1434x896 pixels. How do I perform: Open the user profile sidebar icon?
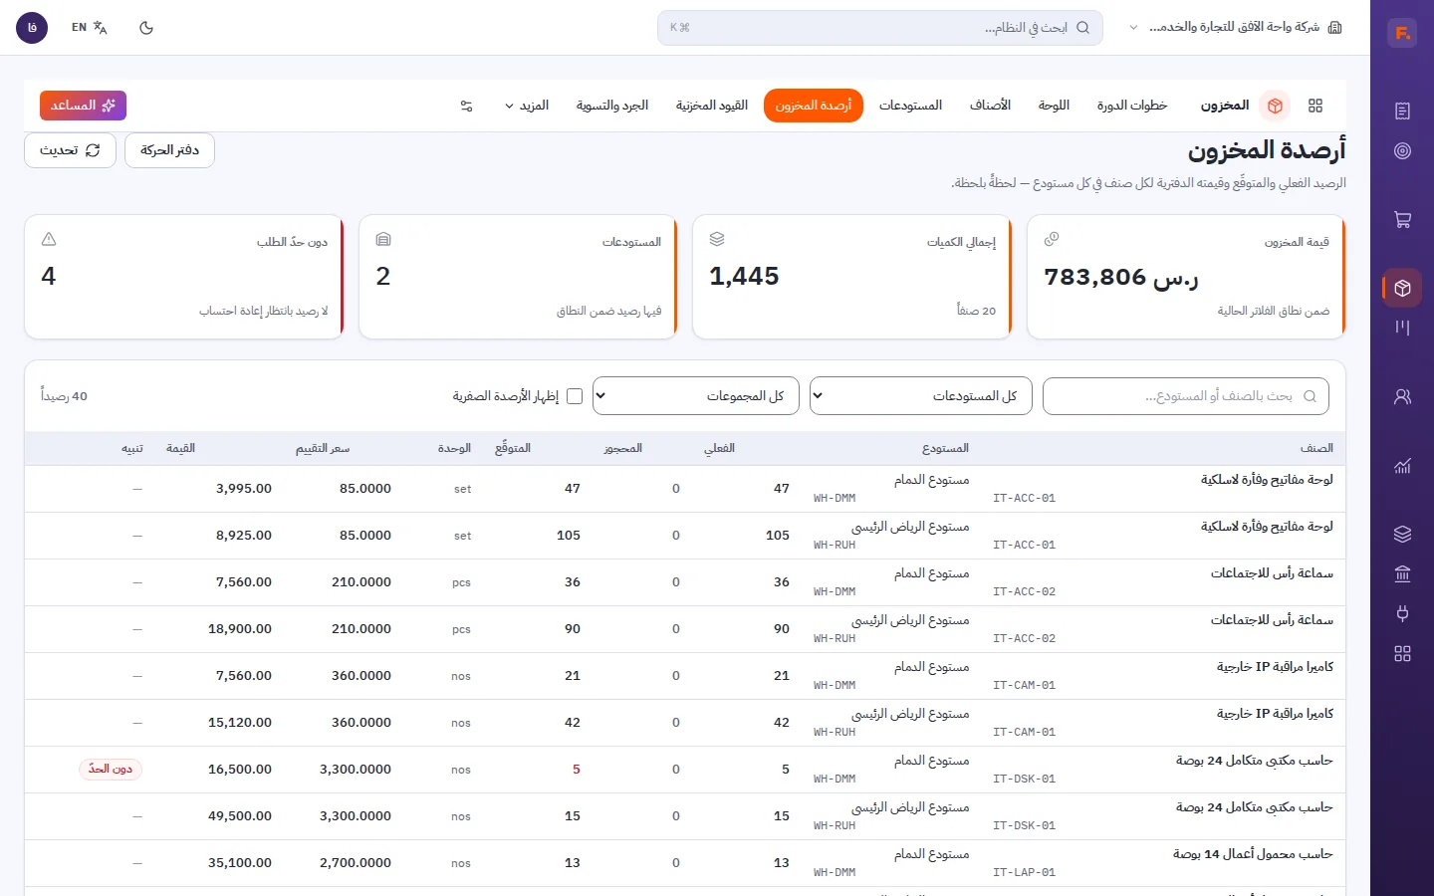click(1402, 396)
